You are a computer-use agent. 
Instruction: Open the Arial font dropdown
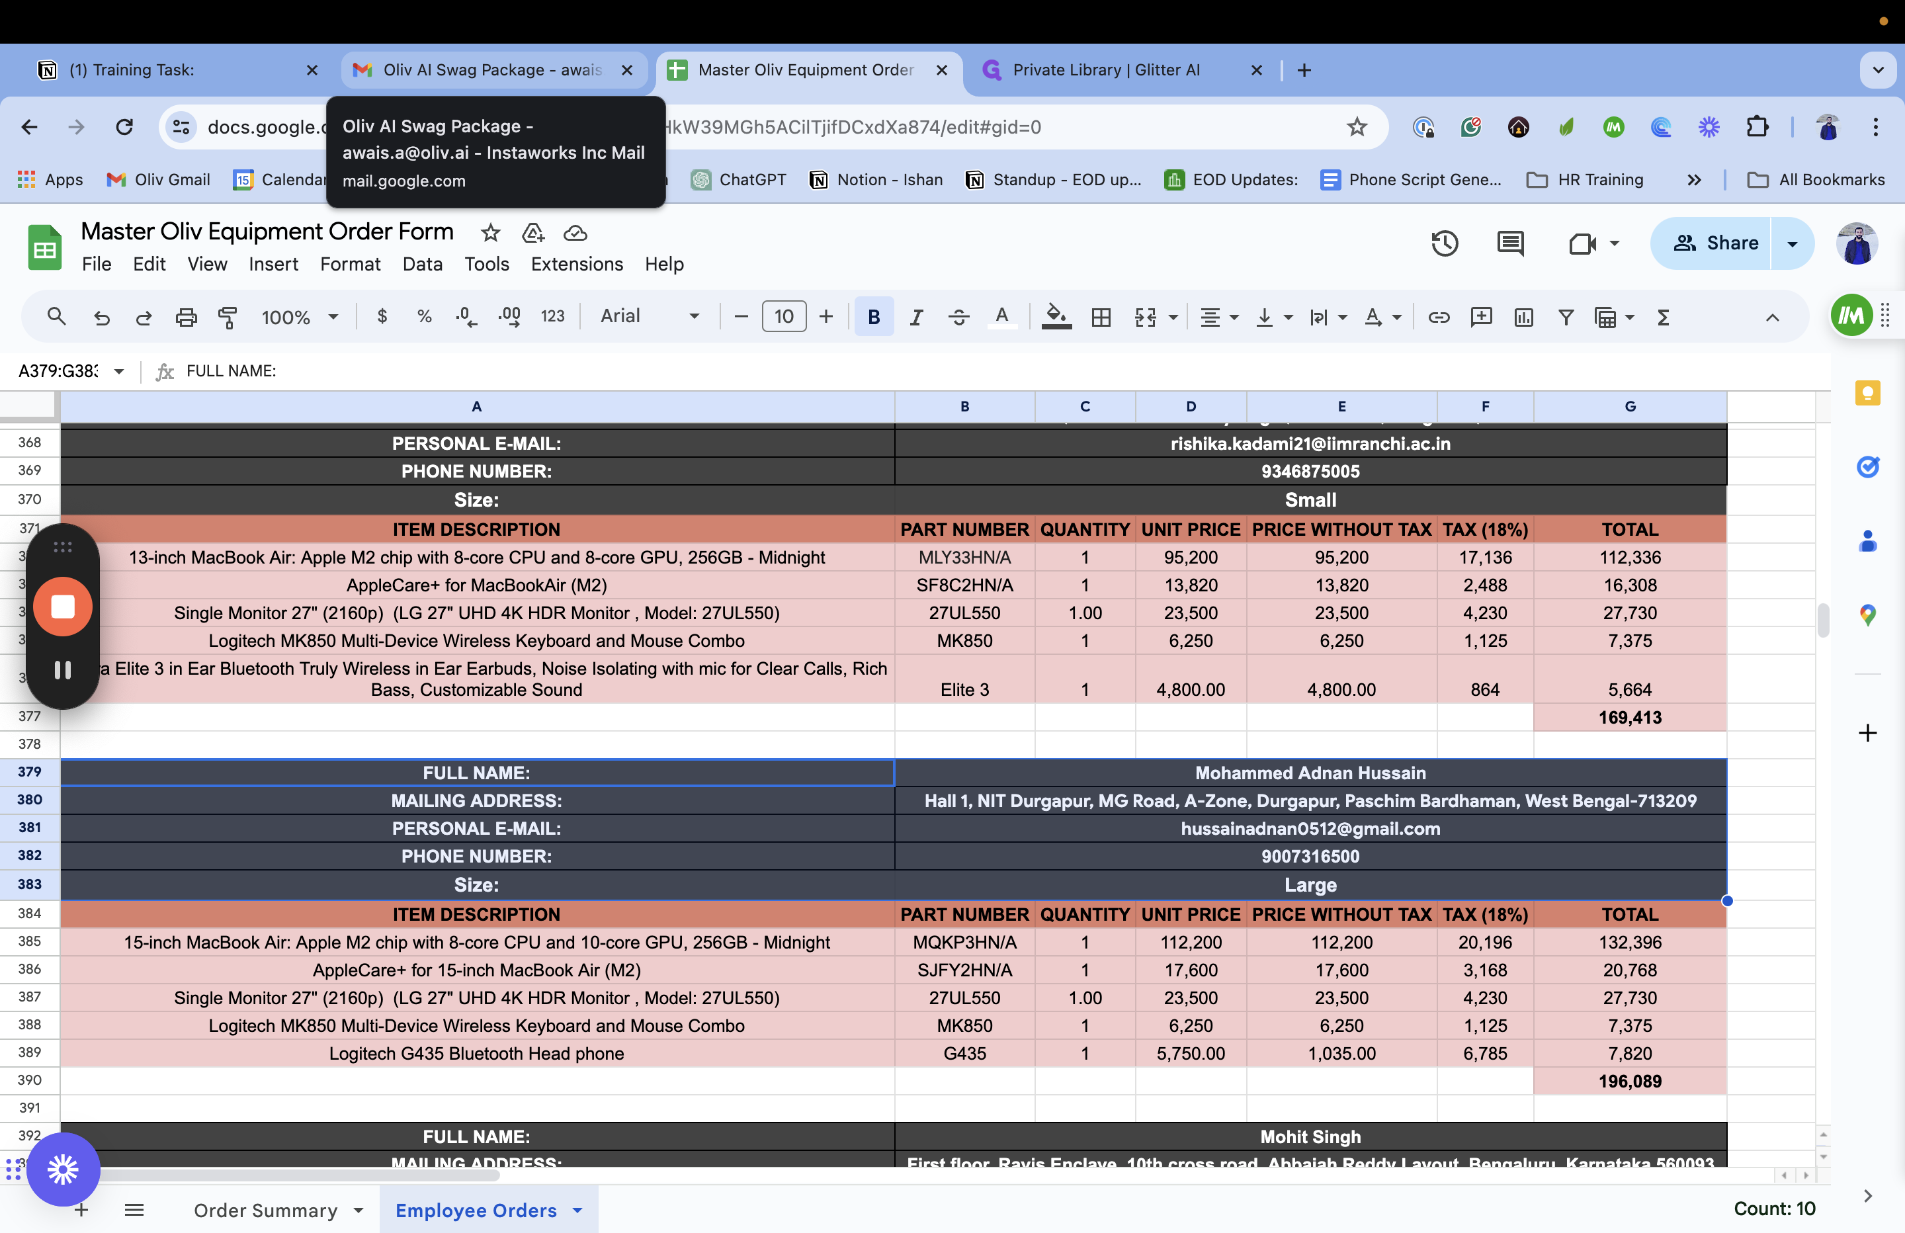coord(649,316)
